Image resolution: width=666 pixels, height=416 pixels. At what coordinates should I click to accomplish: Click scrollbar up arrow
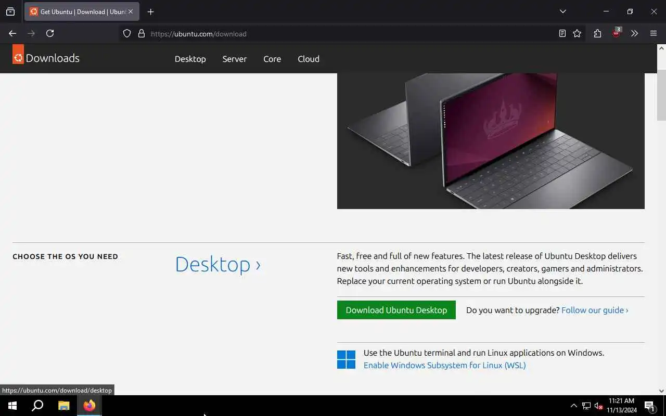(x=661, y=48)
